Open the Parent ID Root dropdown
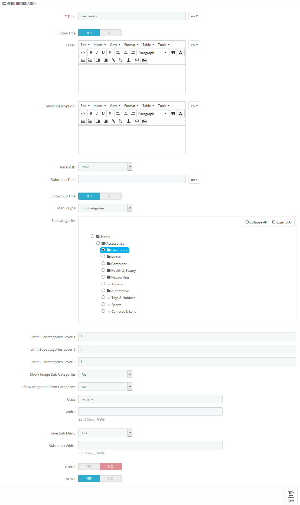The width and height of the screenshot is (300, 505). tap(105, 167)
